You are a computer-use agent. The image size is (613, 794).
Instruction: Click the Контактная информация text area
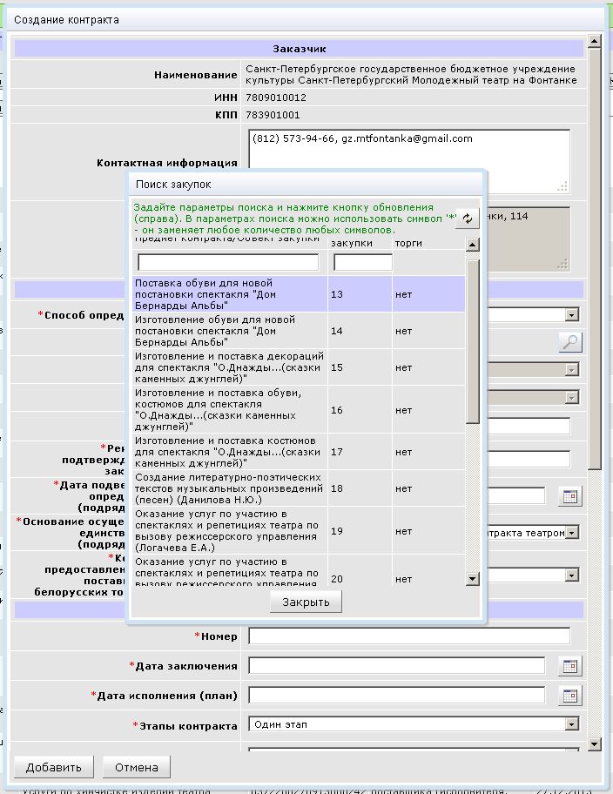coord(409,161)
